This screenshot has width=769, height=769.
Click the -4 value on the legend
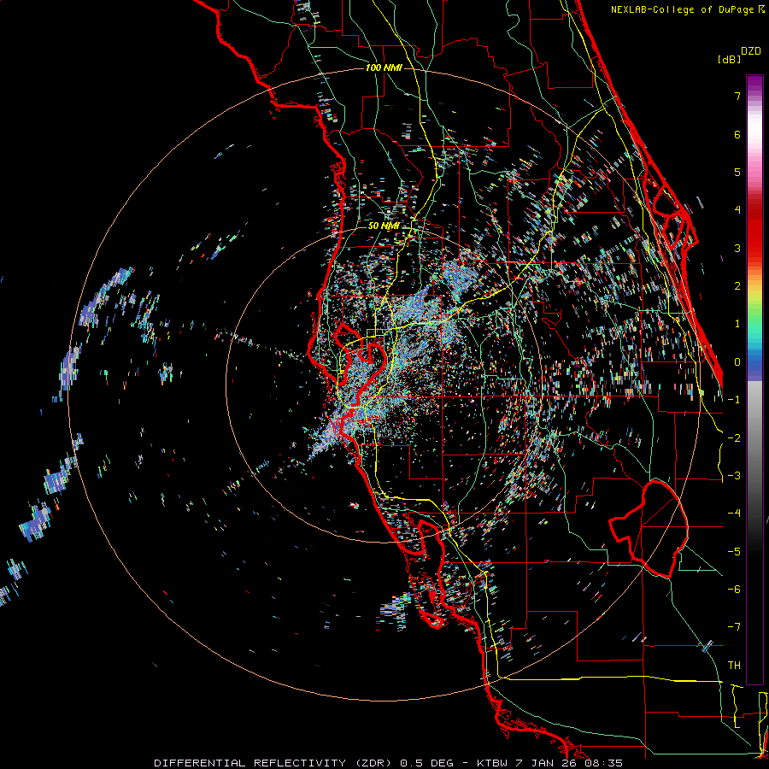pos(734,514)
